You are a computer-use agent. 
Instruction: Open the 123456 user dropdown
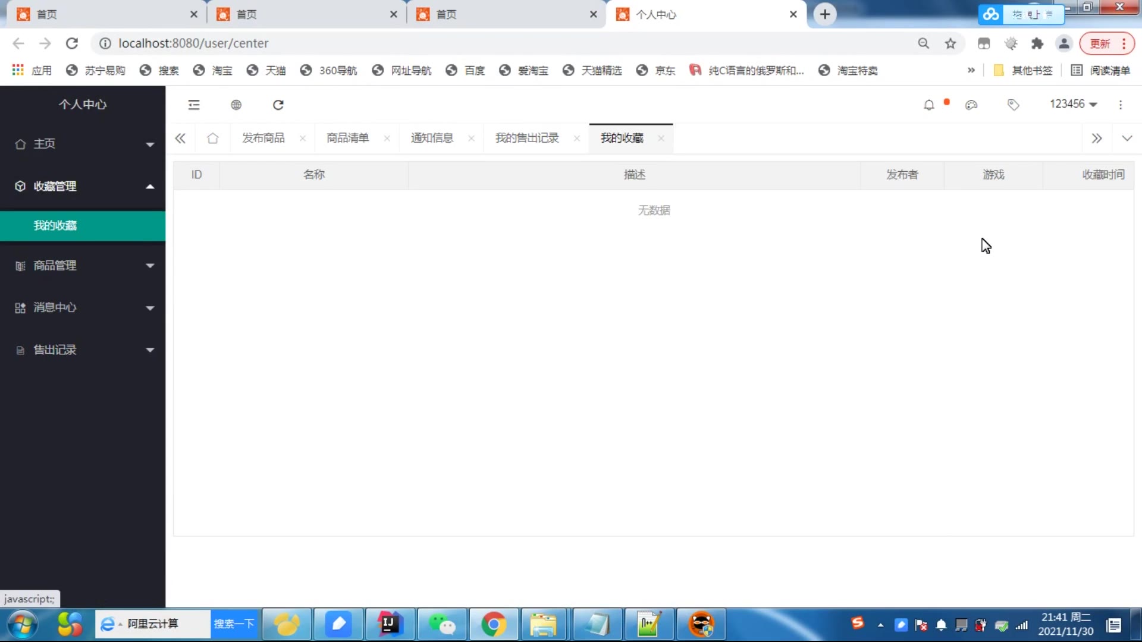[x=1073, y=104]
